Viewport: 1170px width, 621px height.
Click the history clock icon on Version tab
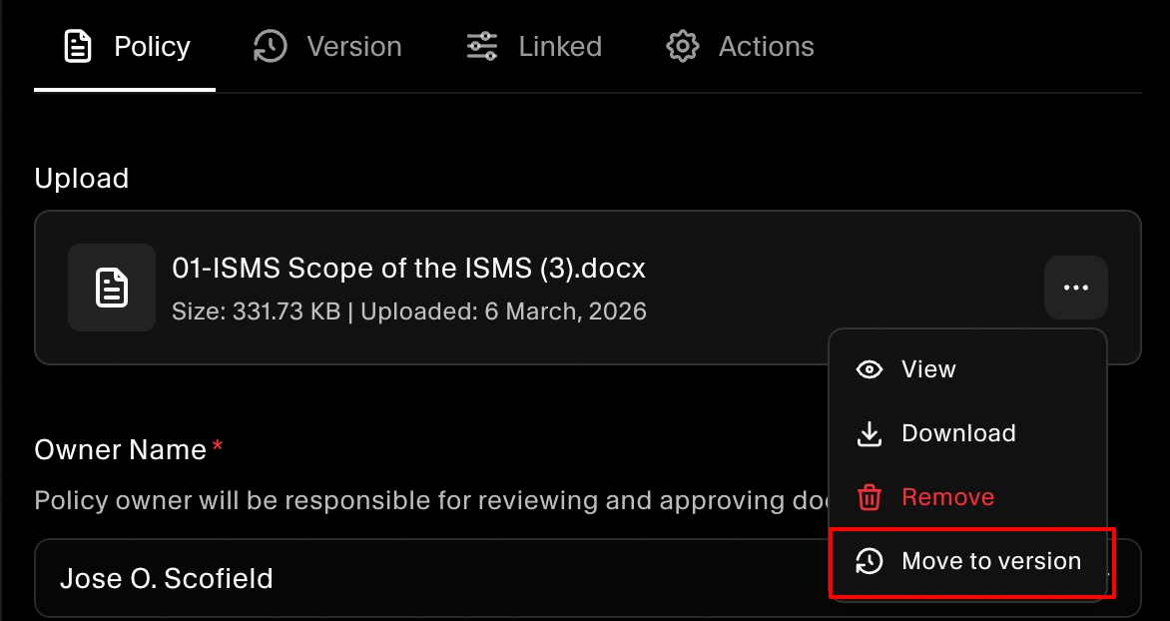(x=271, y=47)
